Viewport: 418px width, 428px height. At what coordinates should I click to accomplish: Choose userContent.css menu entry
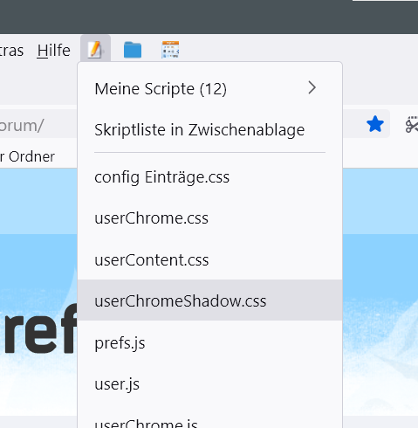(x=209, y=259)
